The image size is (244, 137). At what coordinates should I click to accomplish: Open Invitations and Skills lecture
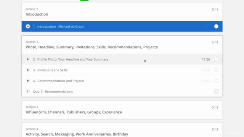click(x=122, y=70)
